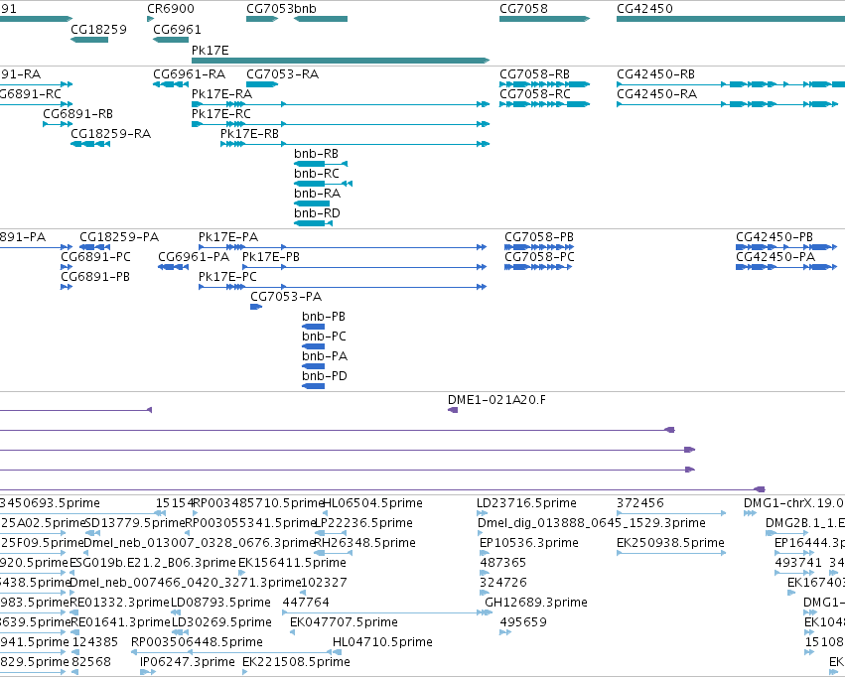Click the Pk17E-PA protein label
The image size is (845, 677).
pos(228,237)
